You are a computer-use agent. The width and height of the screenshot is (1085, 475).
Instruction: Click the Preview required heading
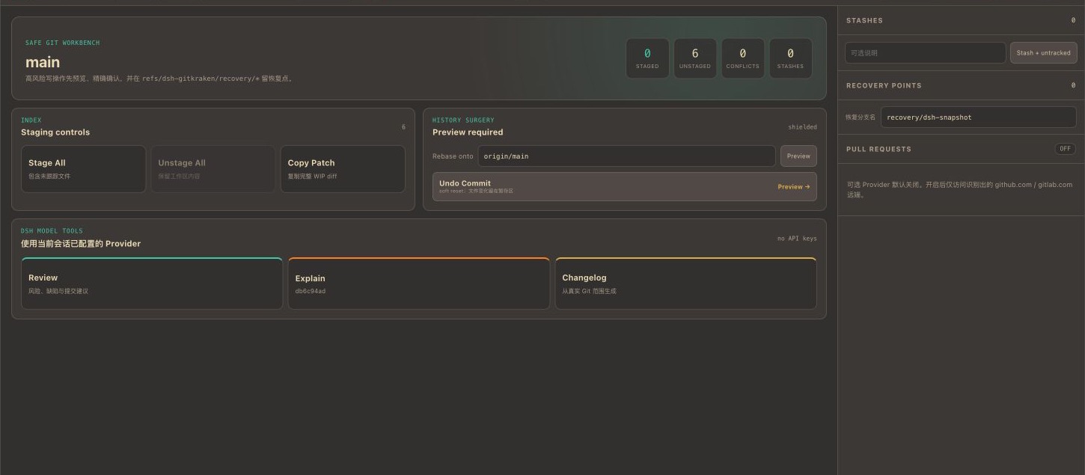point(468,132)
